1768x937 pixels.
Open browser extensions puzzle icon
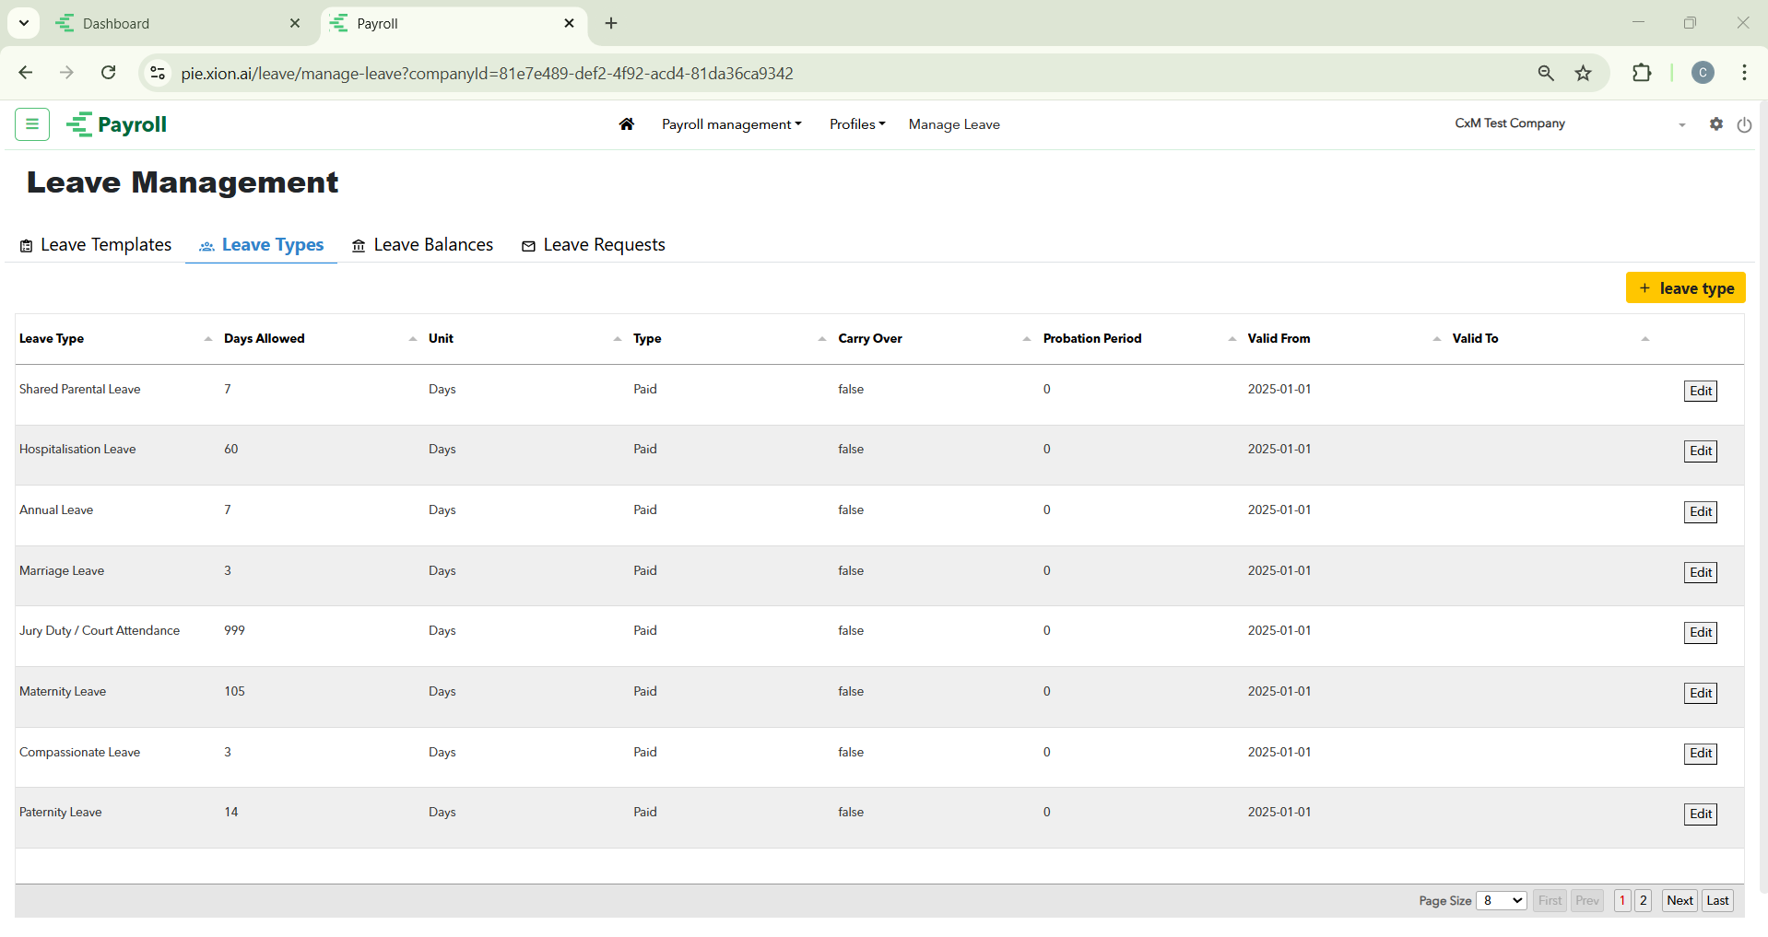1642,74
